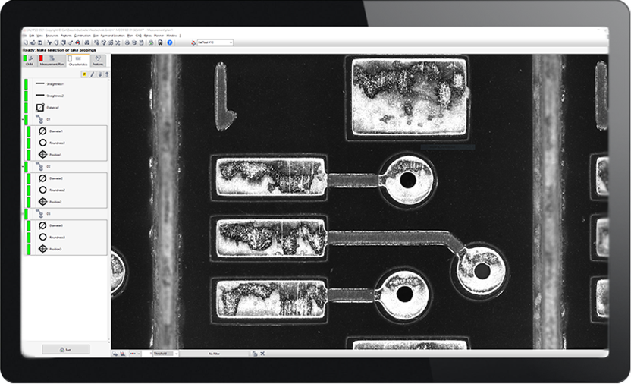The height and width of the screenshot is (384, 631).
Task: Click the Position3 crosshair icon
Action: [x=43, y=249]
